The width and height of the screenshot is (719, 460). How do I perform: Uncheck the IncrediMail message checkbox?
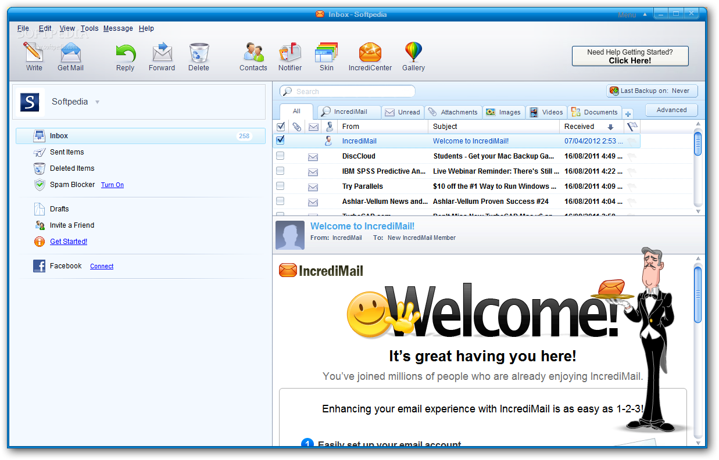280,140
